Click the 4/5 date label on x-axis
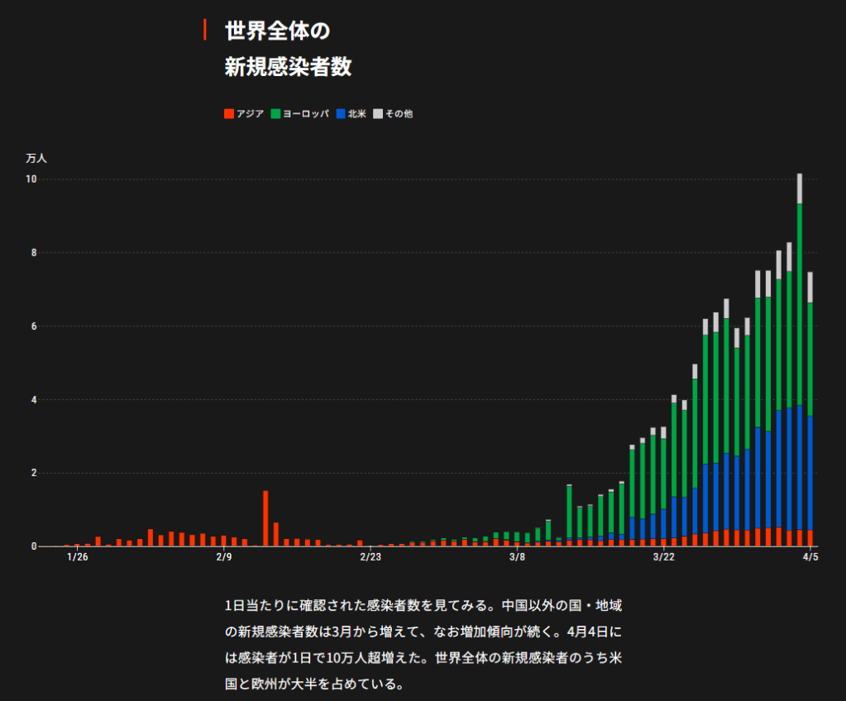 (810, 557)
